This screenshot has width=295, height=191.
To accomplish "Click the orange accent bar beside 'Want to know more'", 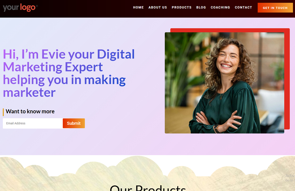I will 3,112.
